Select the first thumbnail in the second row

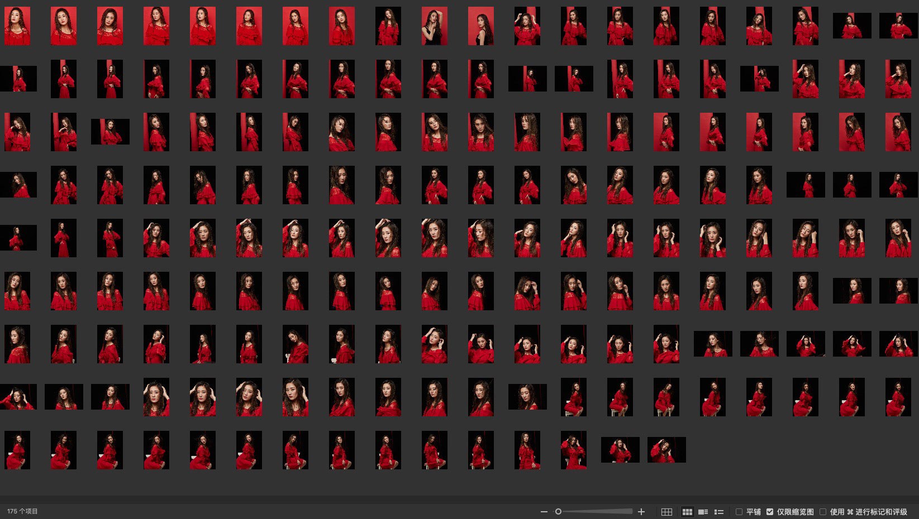[x=18, y=79]
